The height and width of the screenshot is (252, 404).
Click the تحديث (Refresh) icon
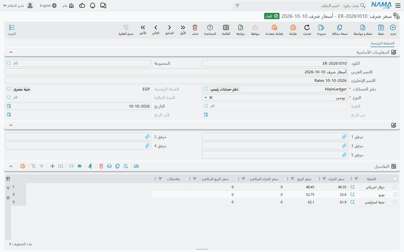tap(307, 27)
